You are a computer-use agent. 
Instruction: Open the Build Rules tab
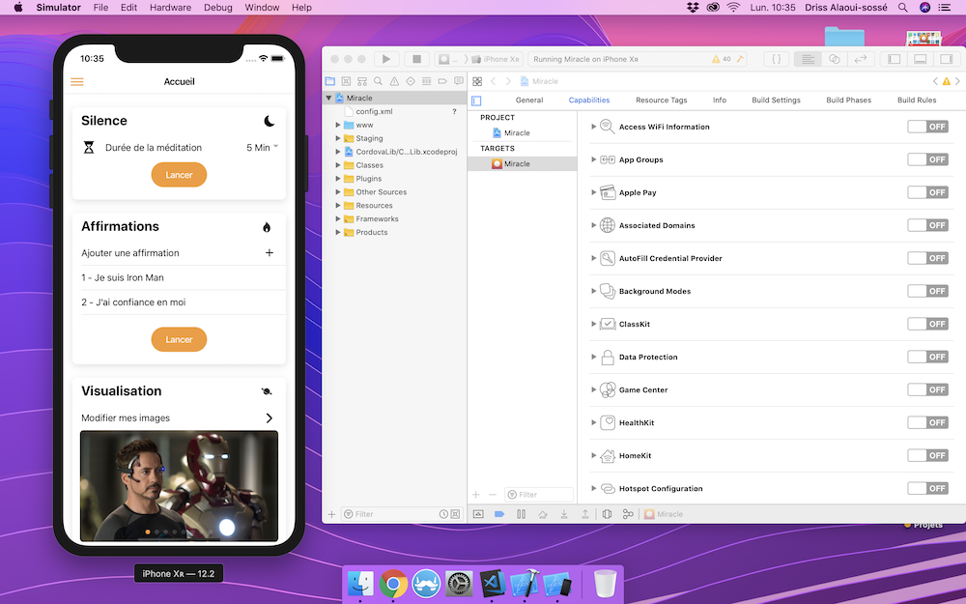(x=917, y=100)
